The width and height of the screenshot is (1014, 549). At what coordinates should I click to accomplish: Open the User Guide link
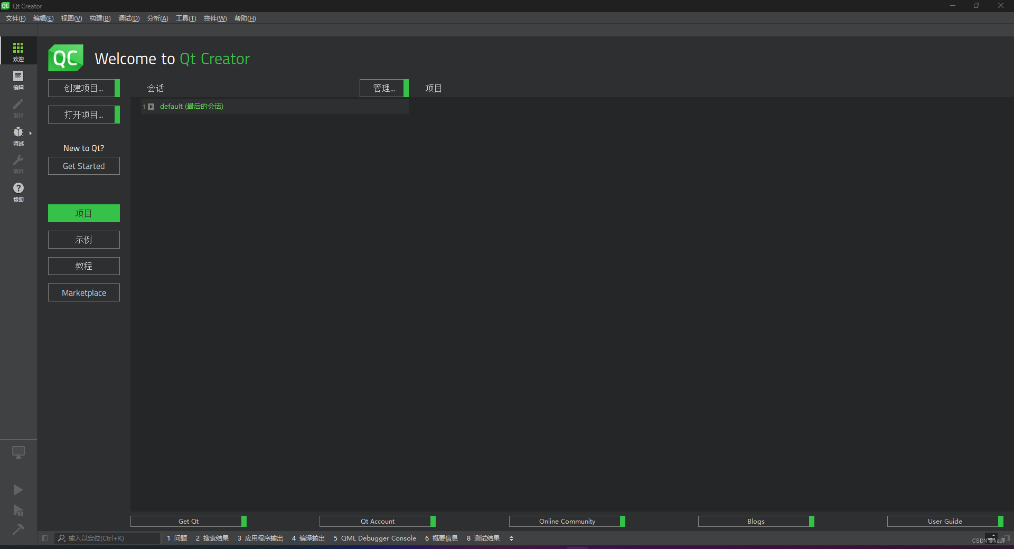(945, 522)
